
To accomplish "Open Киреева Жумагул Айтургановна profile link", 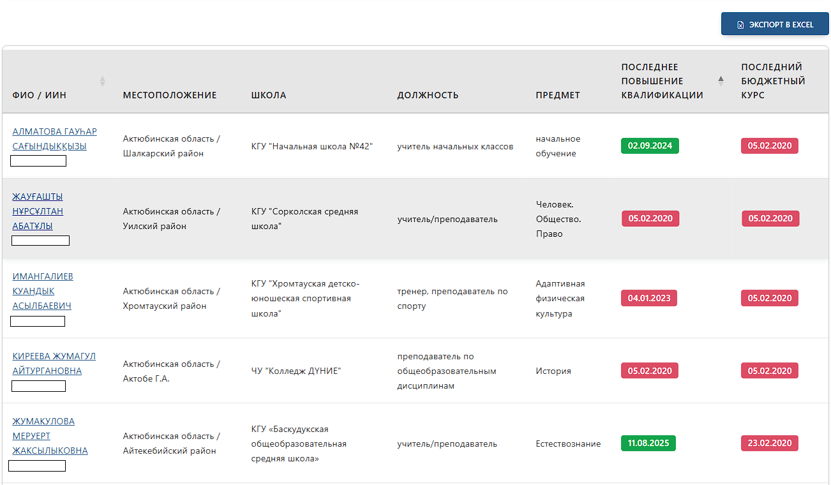I will tap(54, 364).
